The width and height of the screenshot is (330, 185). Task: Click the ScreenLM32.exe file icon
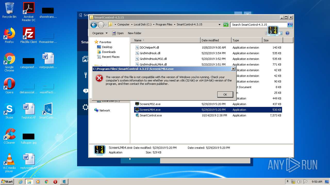(x=137, y=104)
